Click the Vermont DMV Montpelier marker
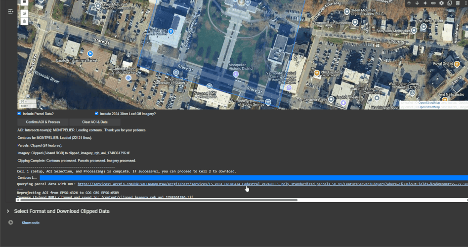Screen dimensions: 468x247 [x=209, y=87]
